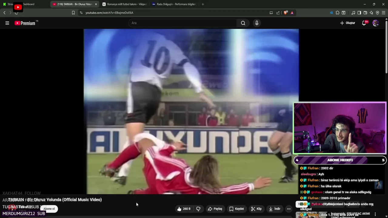Click chat username aleebugra
This screenshot has height=218, width=388.
(308, 174)
